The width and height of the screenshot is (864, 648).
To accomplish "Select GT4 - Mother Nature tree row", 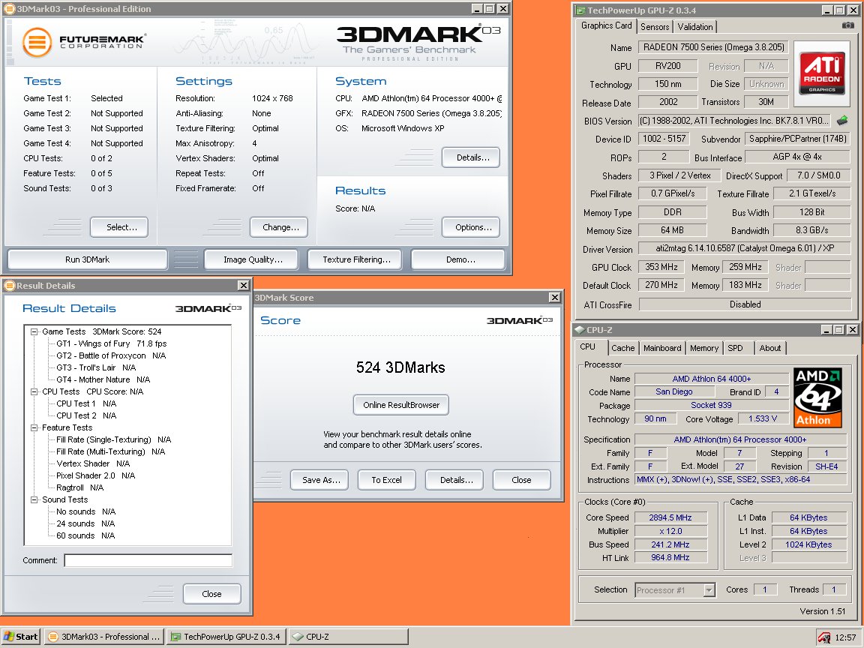I will (x=103, y=379).
